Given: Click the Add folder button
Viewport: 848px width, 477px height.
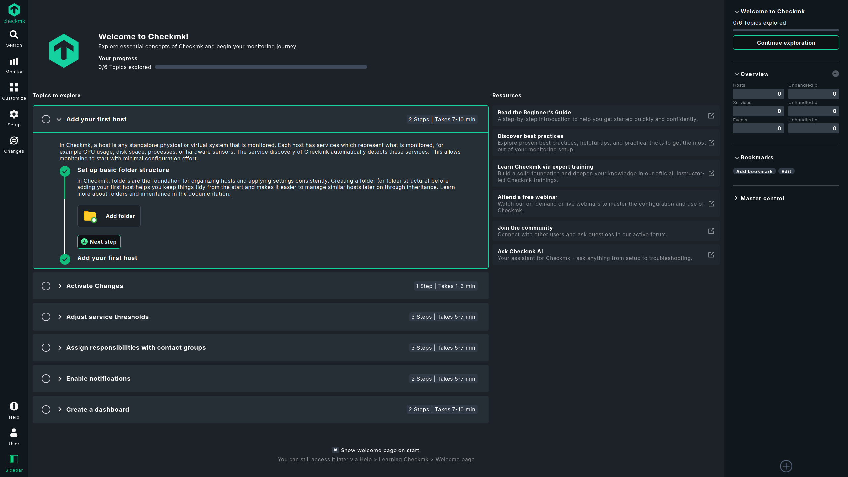Looking at the screenshot, I should pos(109,216).
